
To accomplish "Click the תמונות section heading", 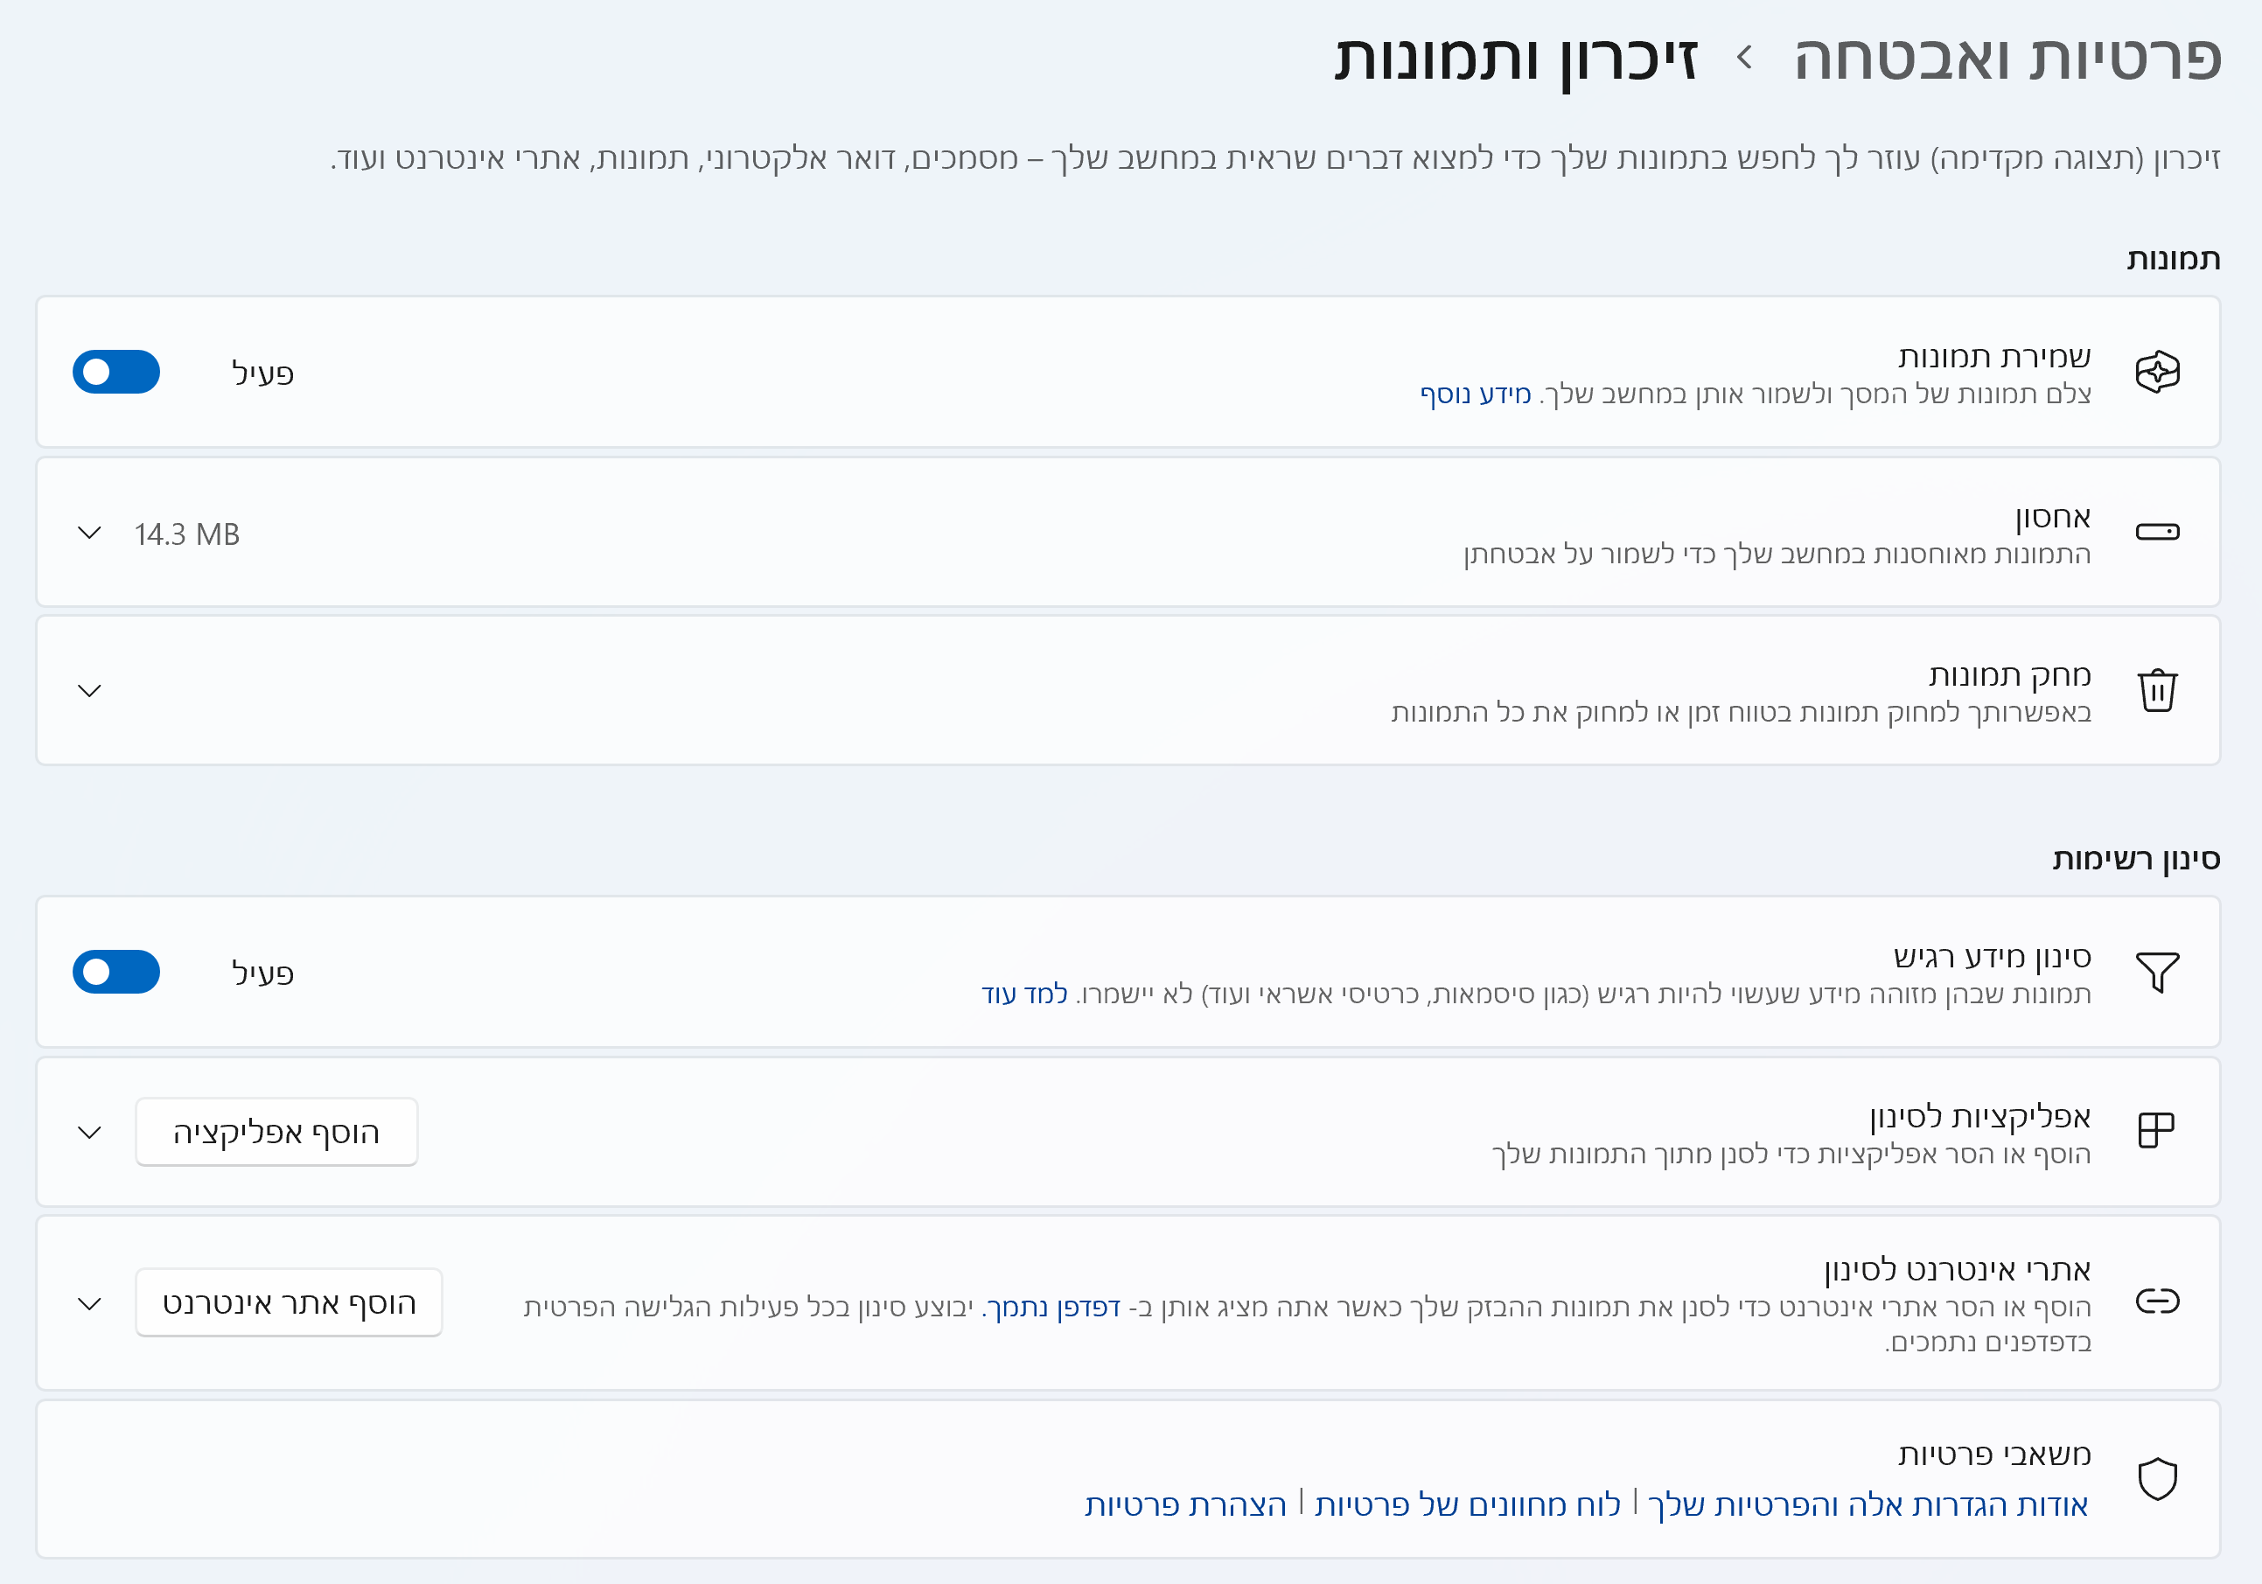I will click(2174, 259).
